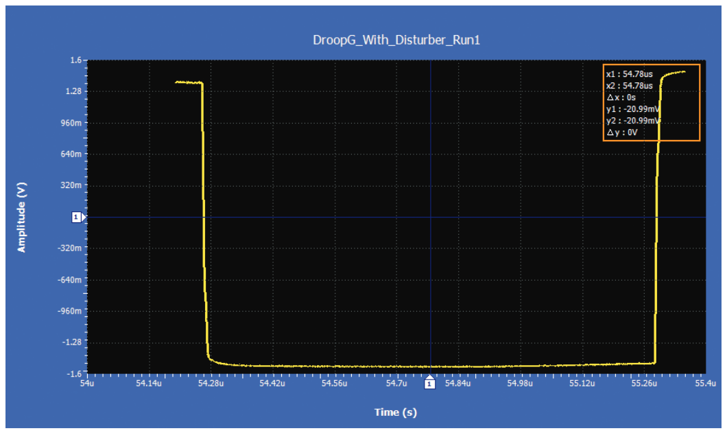The image size is (727, 433).
Task: Select the cursor 1 marker on time axis
Action: click(x=429, y=384)
